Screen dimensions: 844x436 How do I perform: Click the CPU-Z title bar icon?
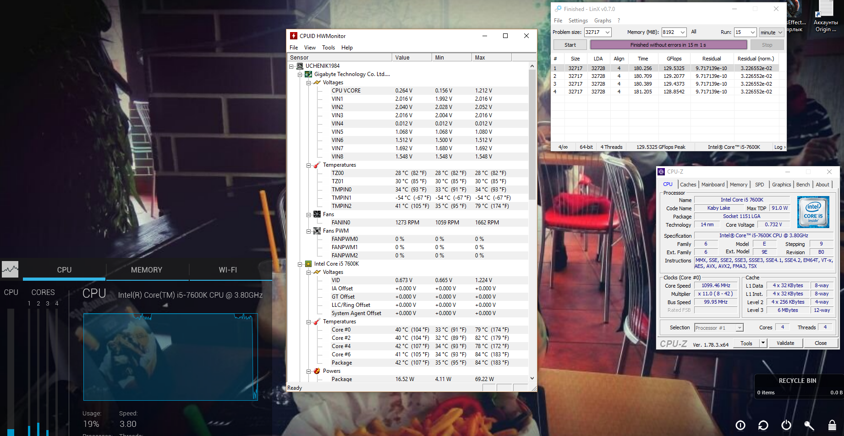point(661,172)
